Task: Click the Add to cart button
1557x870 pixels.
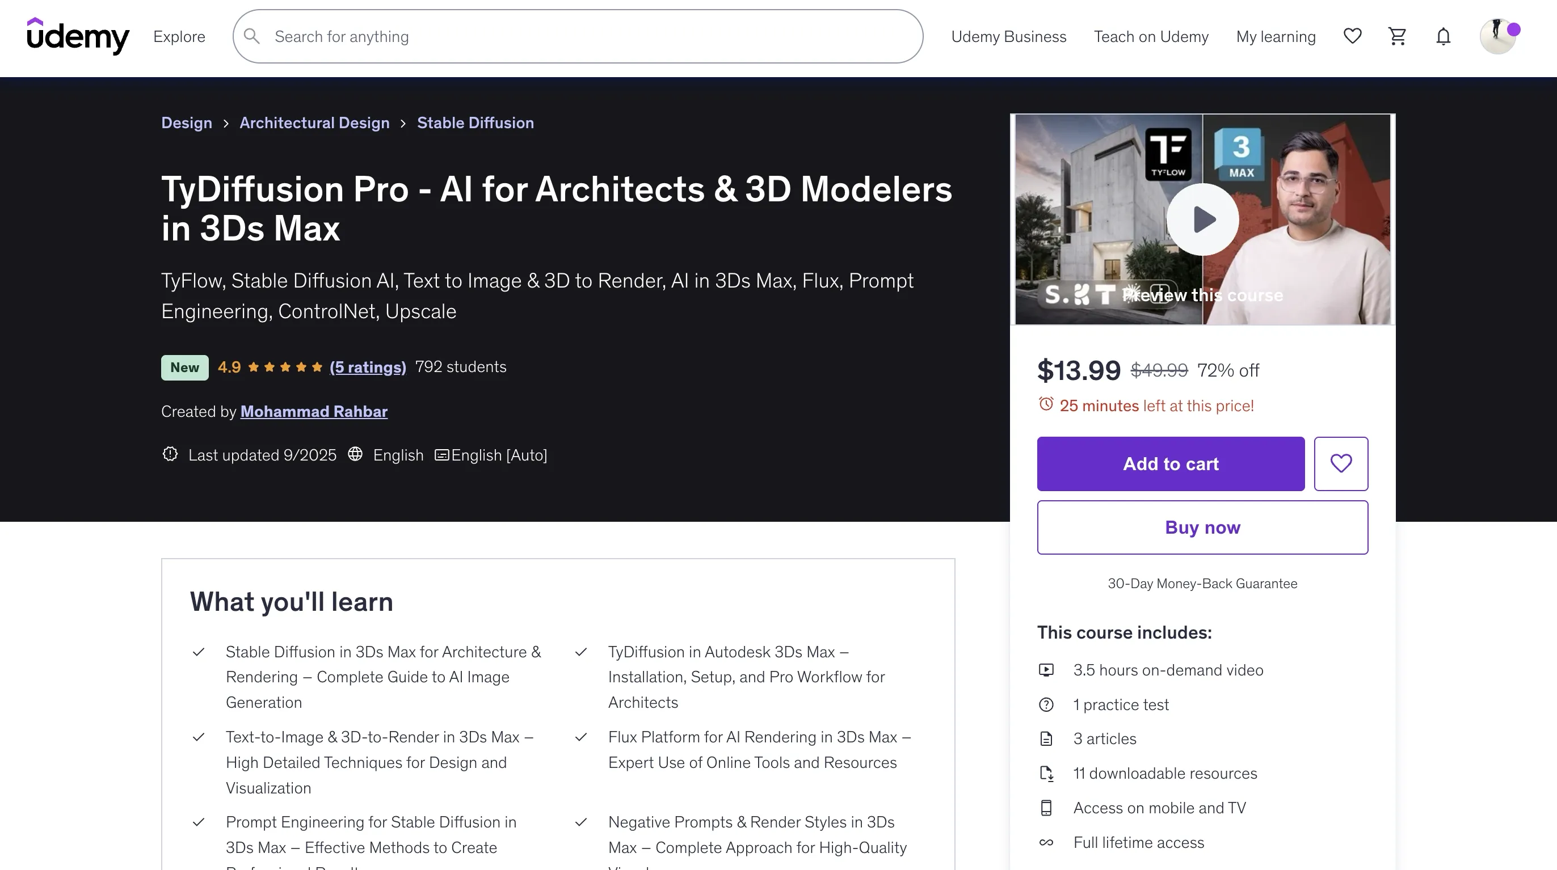Action: (x=1170, y=463)
